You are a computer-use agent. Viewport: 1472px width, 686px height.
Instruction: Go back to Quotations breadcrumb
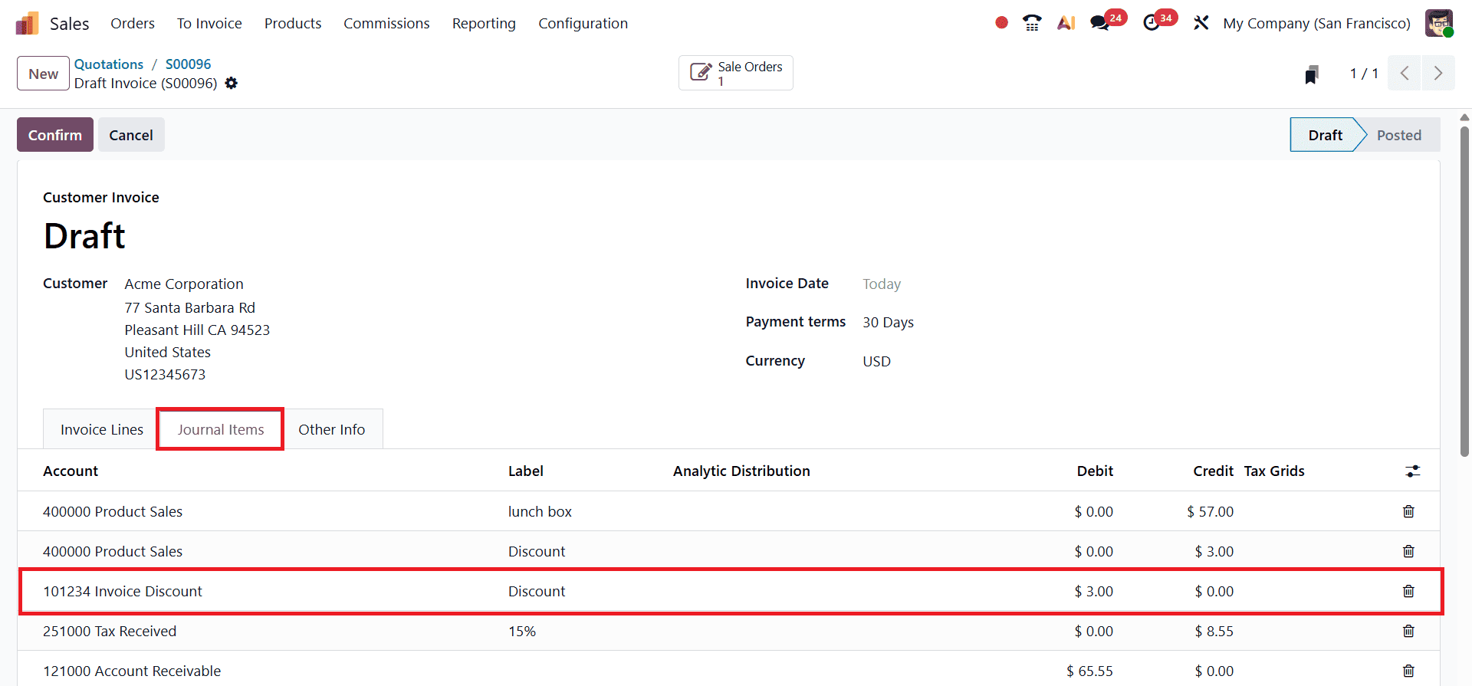pos(109,64)
